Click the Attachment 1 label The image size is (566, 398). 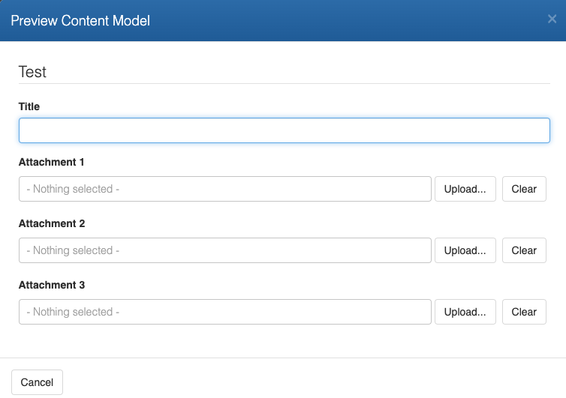click(52, 162)
